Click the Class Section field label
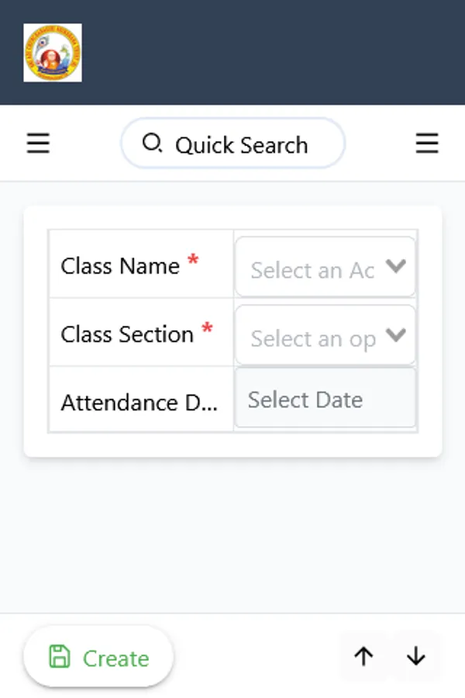This screenshot has width=465, height=698. [127, 334]
